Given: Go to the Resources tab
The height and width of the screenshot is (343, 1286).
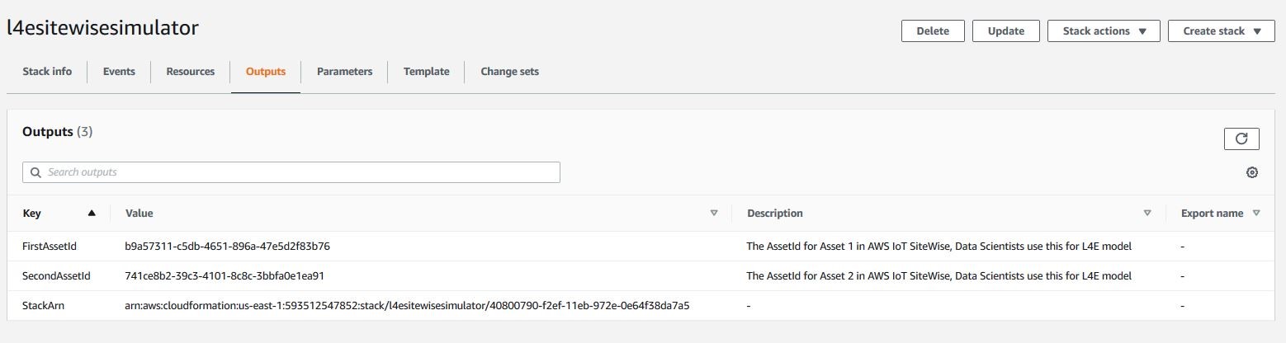Looking at the screenshot, I should [x=191, y=72].
